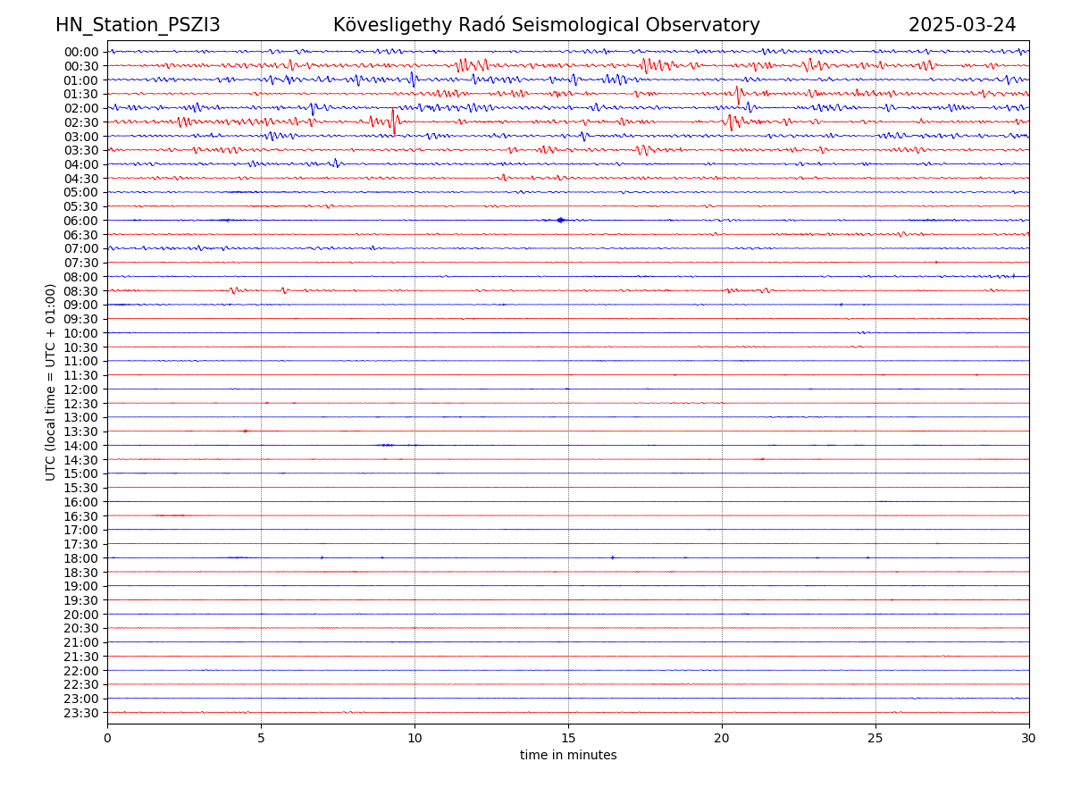Select the 06:00 row time label
The height and width of the screenshot is (804, 1072).
[81, 221]
